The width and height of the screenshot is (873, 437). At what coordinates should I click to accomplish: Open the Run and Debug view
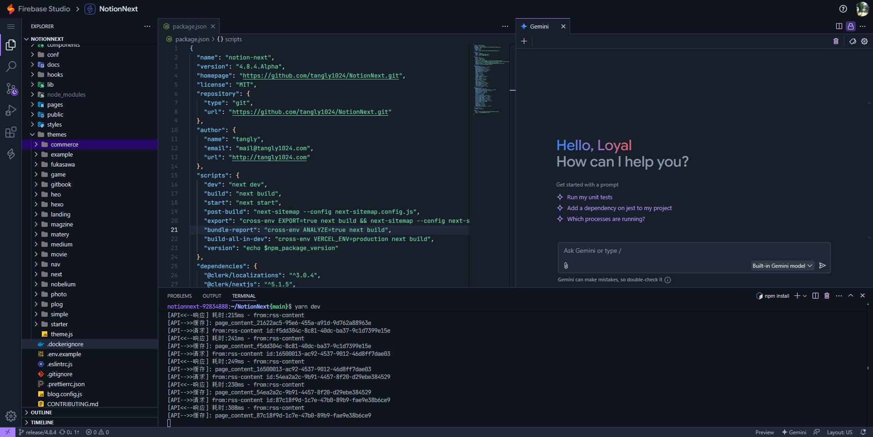11,111
